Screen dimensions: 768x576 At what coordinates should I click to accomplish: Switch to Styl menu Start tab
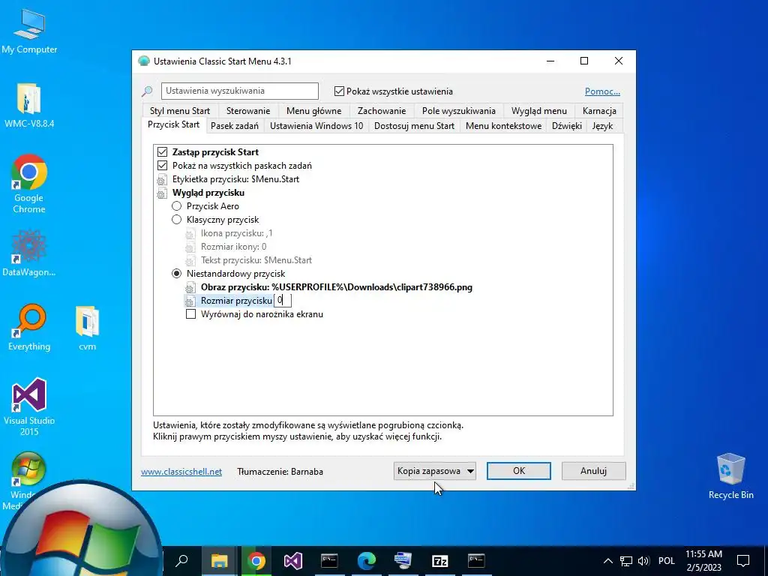[x=180, y=111]
